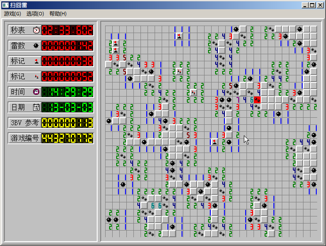Click the left cell of the adjacent teal 6 pair
This screenshot has height=246, width=326.
[x=153, y=205]
